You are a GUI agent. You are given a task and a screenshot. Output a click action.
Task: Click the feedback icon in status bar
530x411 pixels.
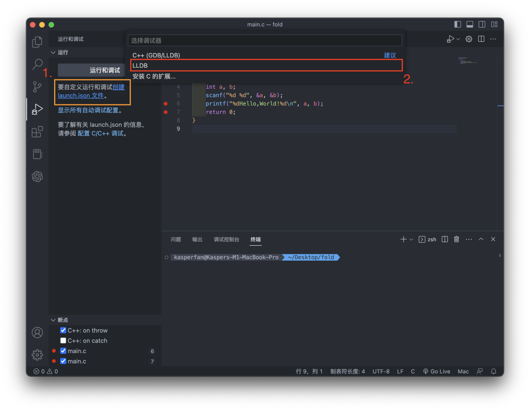[480, 371]
